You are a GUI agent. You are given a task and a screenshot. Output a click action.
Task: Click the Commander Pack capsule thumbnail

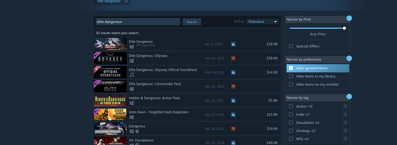click(110, 86)
